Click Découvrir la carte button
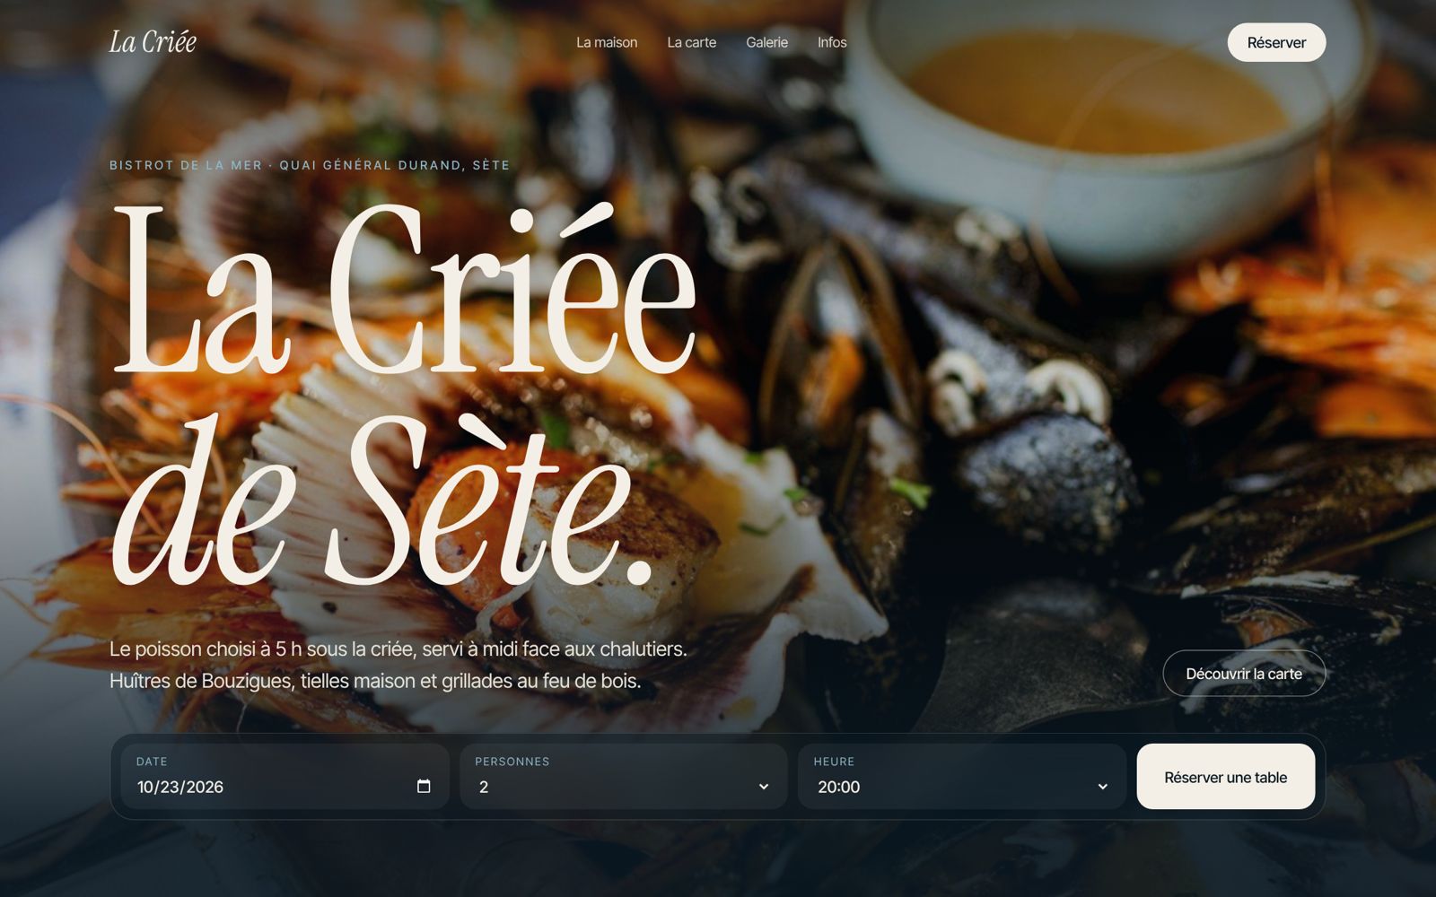Viewport: 1436px width, 897px height. click(x=1244, y=674)
